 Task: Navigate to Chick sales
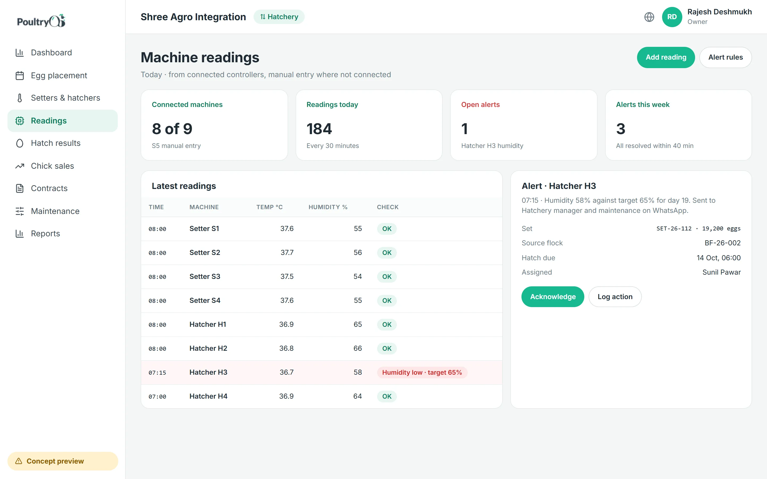[62, 166]
